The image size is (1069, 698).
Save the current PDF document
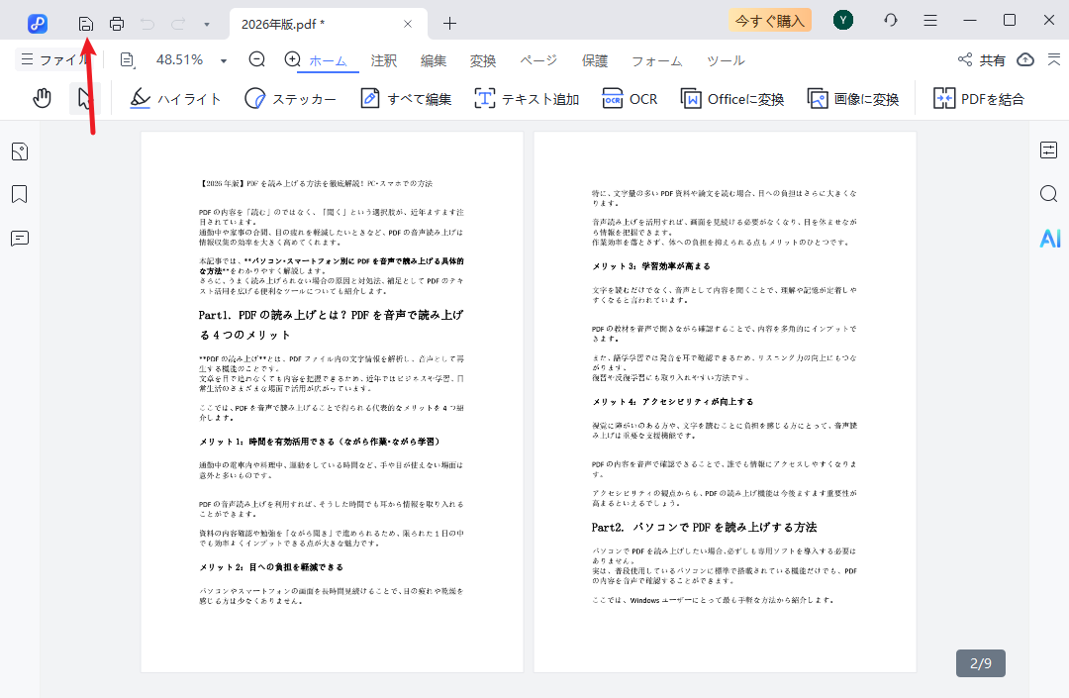[x=88, y=22]
